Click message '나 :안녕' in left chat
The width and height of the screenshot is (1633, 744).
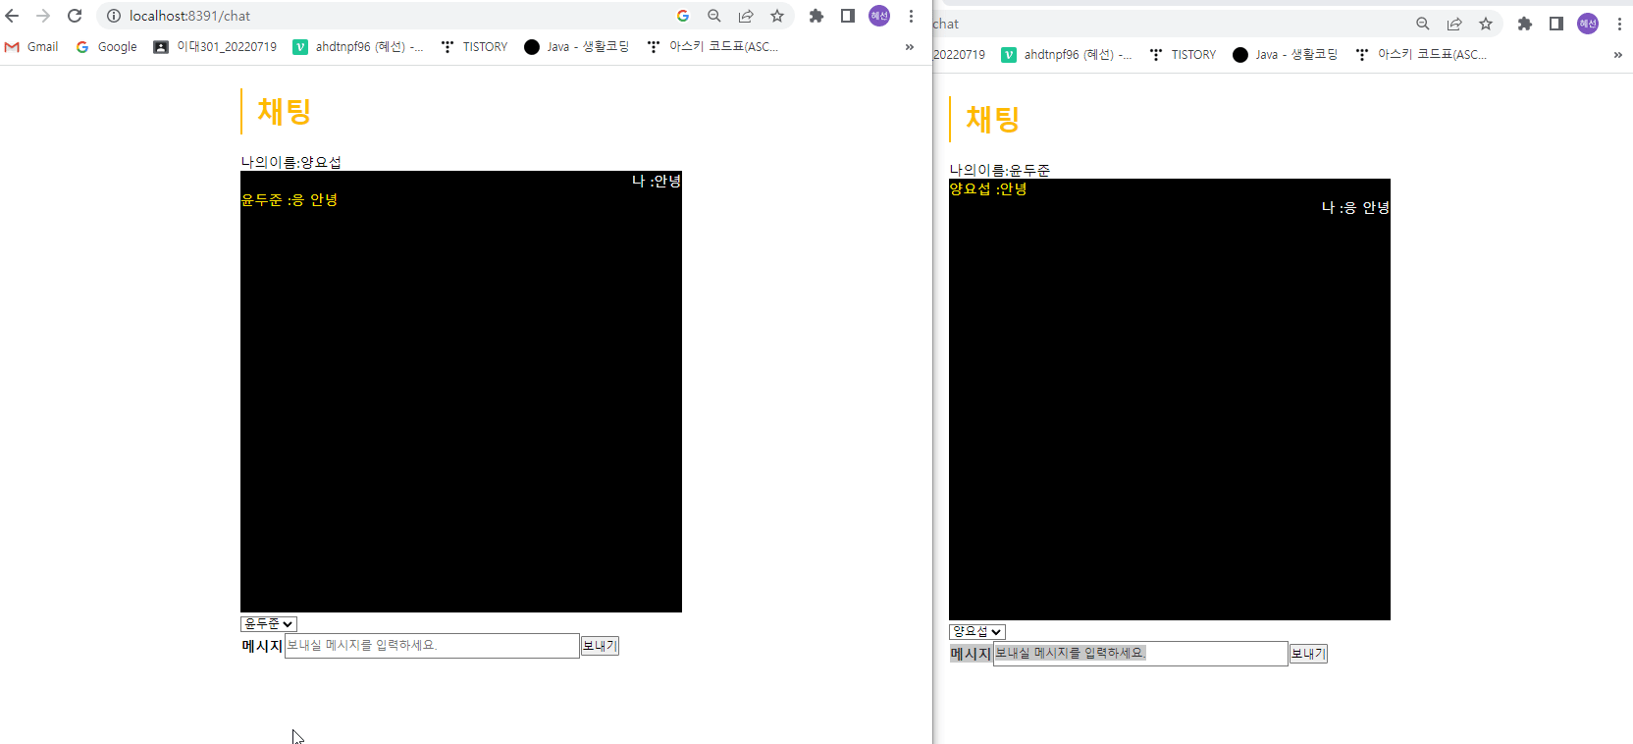(657, 181)
